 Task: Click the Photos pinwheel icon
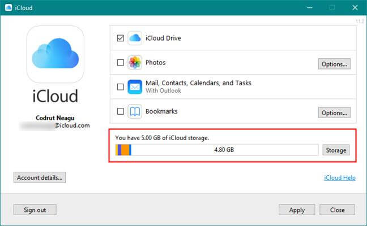tap(135, 63)
